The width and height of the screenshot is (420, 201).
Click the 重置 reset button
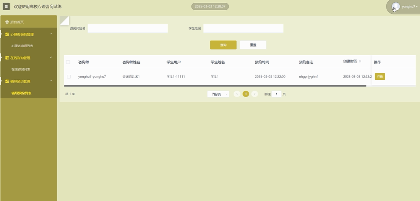pos(253,45)
